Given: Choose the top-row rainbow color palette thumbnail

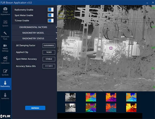Looking at the screenshot, I should [90, 97].
